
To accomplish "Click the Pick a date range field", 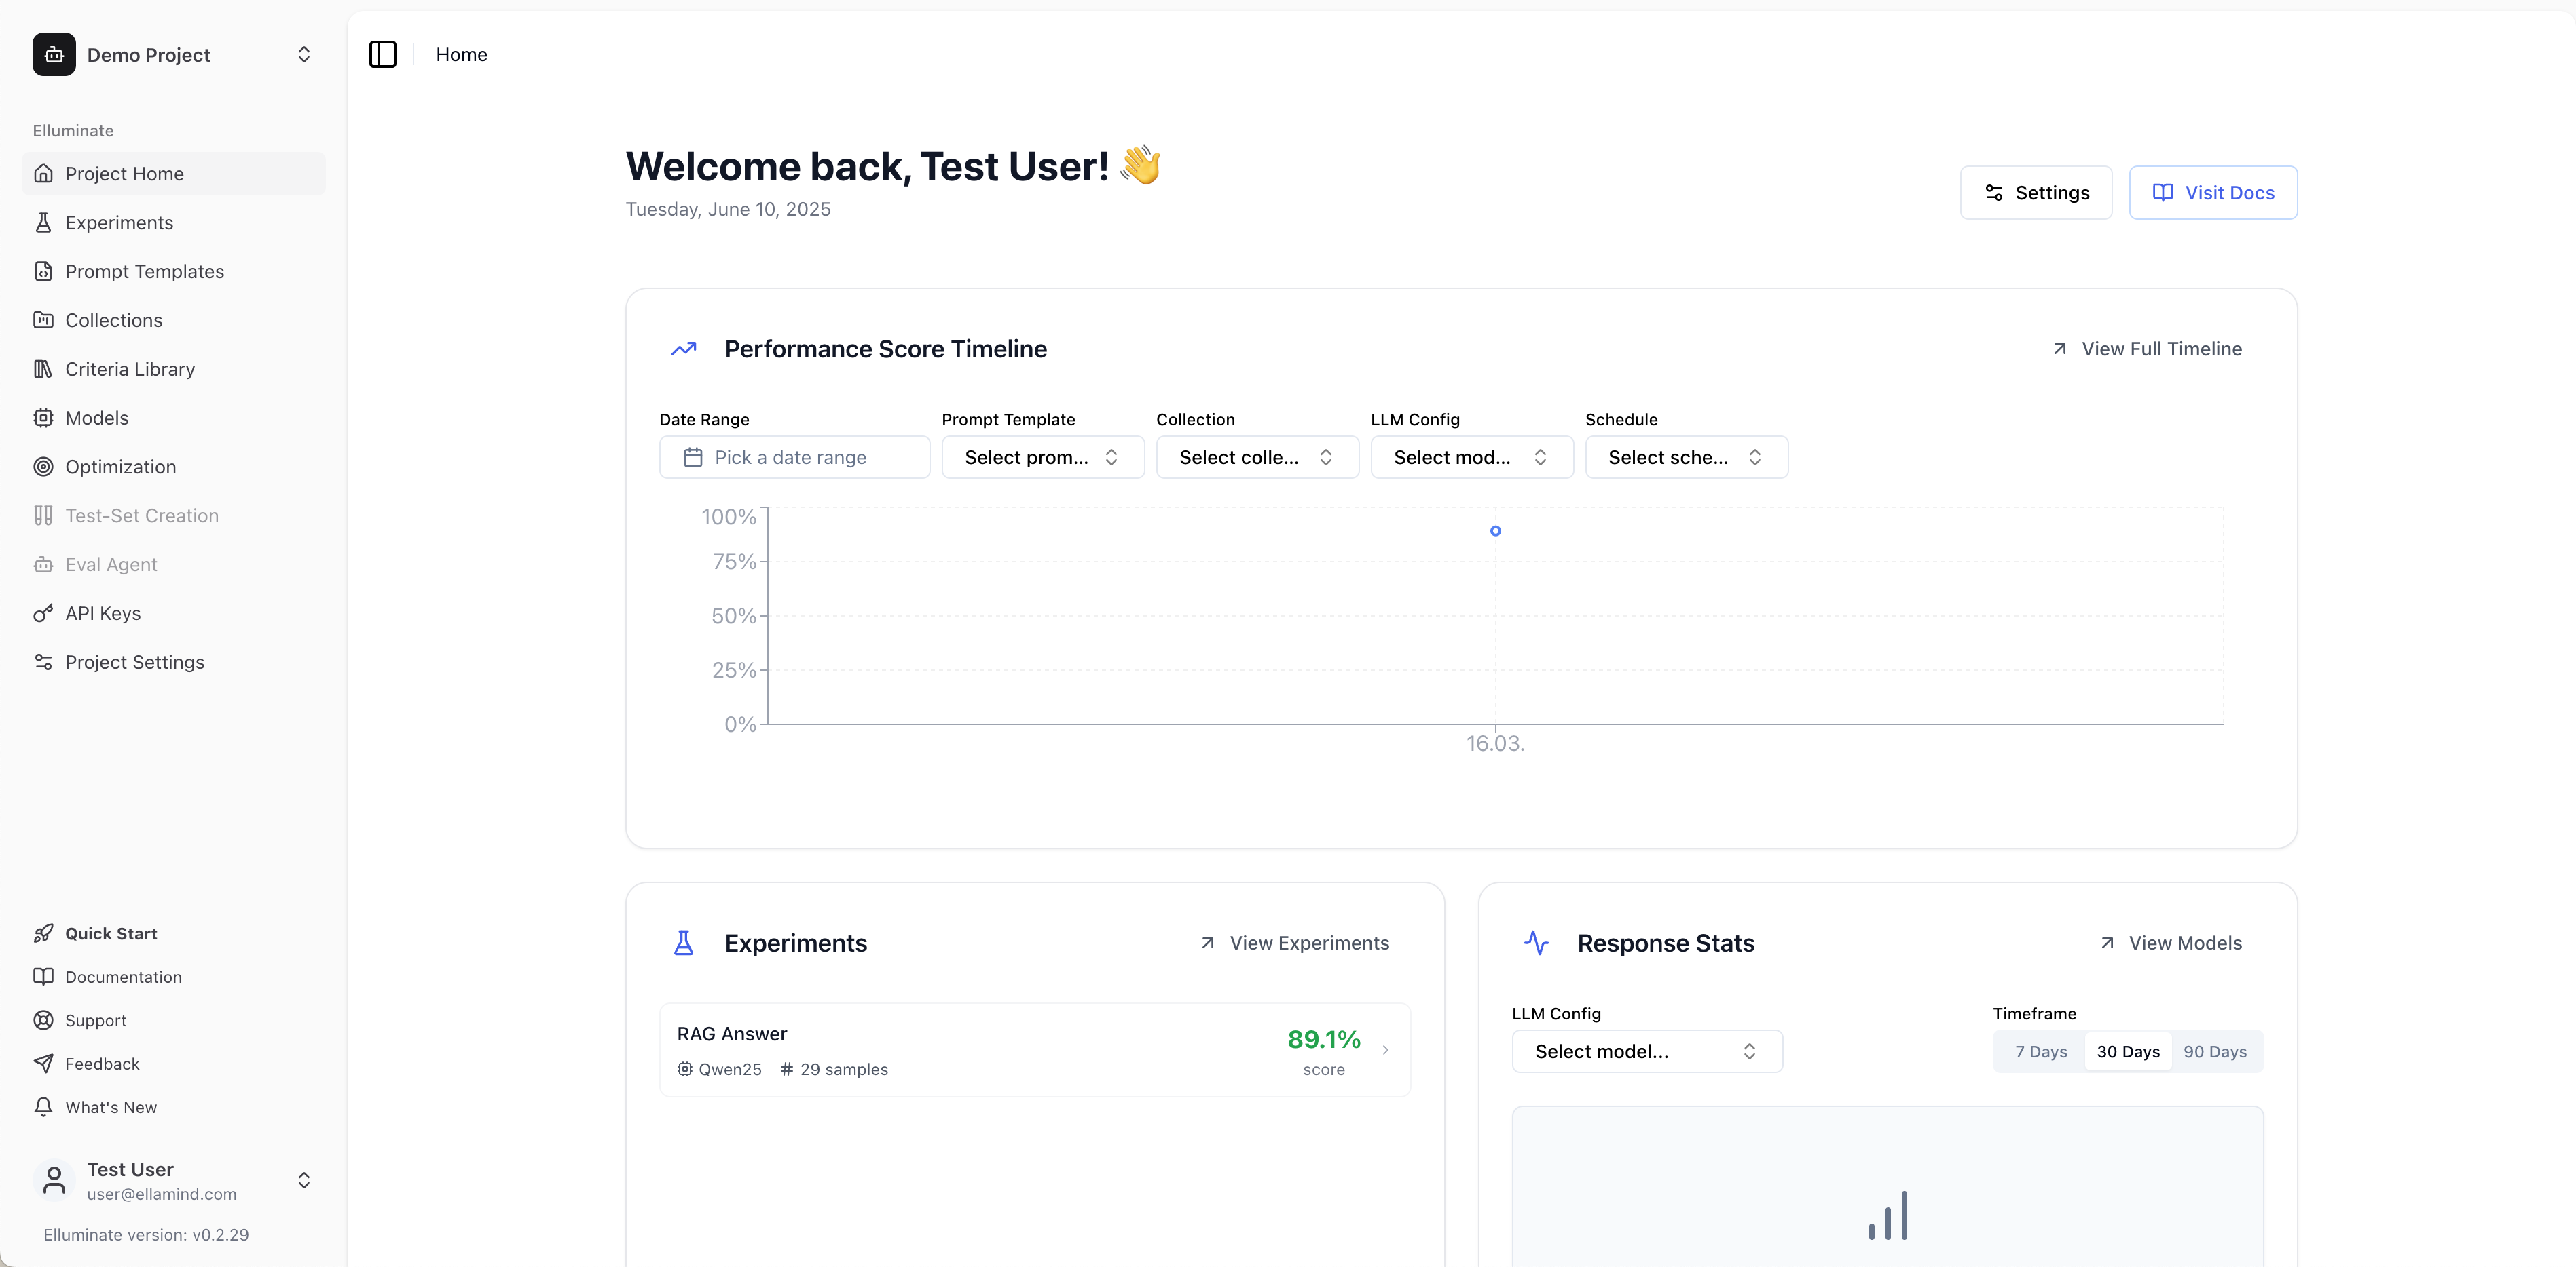I will [794, 458].
